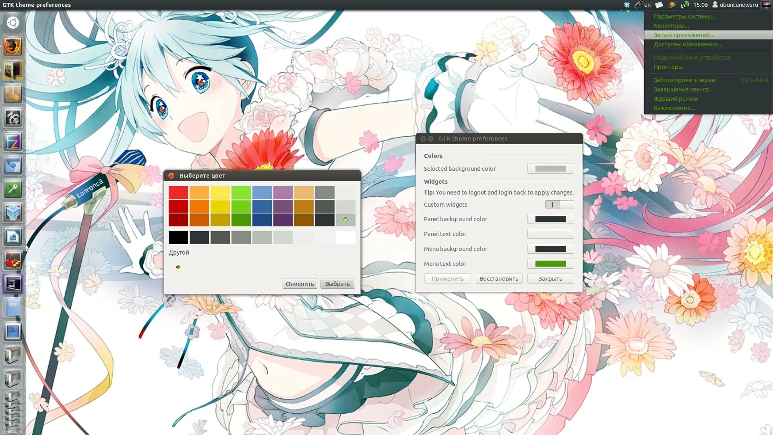This screenshot has height=435, width=773.
Task: Open the clock showing 15:06
Action: (x=700, y=5)
